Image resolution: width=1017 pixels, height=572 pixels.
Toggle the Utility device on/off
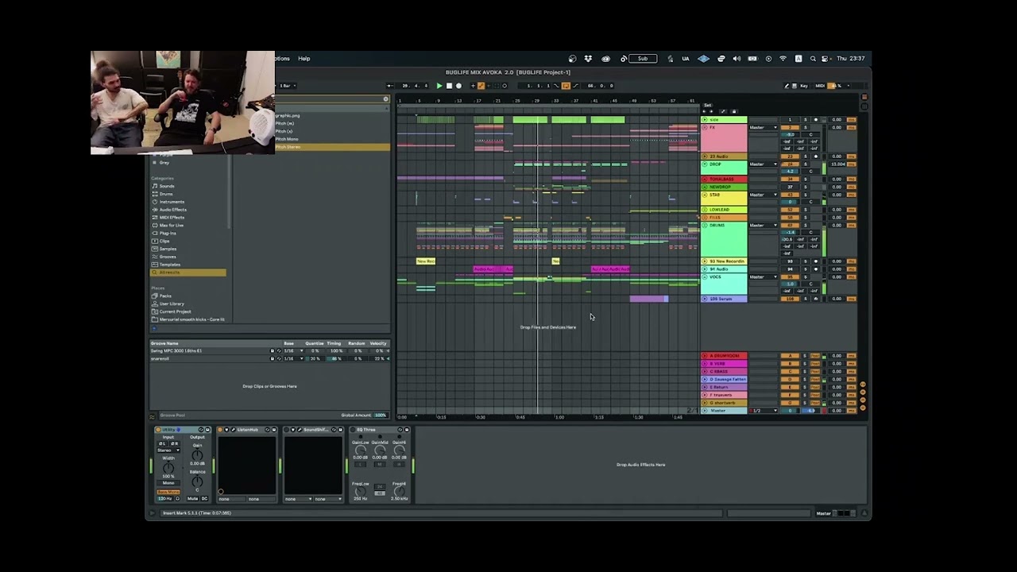coord(158,430)
